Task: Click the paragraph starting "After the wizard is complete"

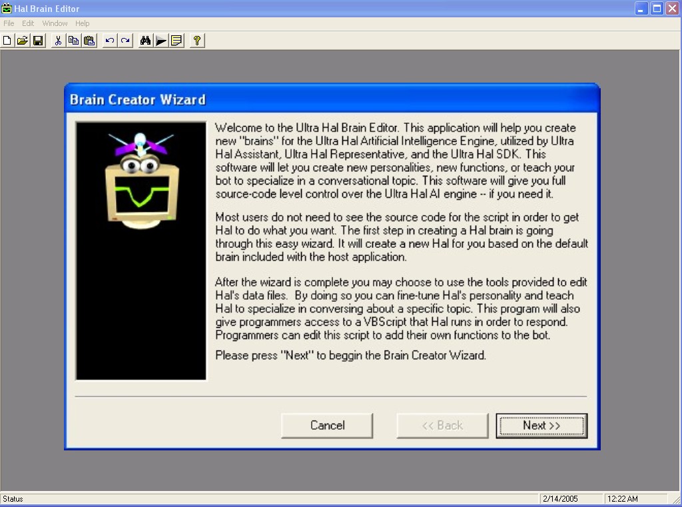Action: point(402,308)
